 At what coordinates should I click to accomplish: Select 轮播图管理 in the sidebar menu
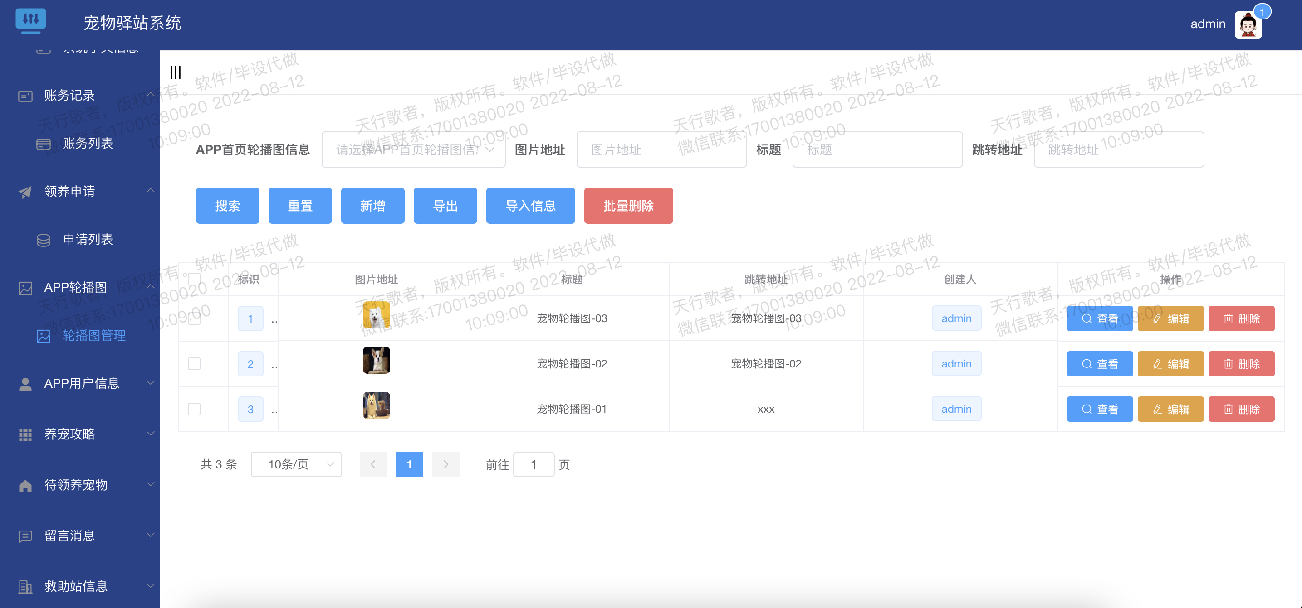[94, 336]
